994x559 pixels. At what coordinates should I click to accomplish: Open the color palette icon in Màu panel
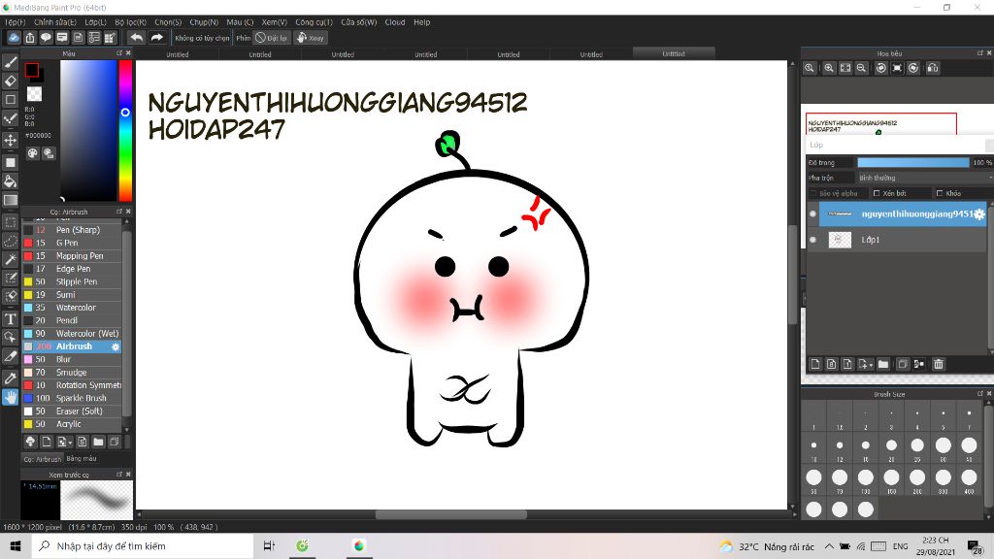pyautogui.click(x=32, y=153)
